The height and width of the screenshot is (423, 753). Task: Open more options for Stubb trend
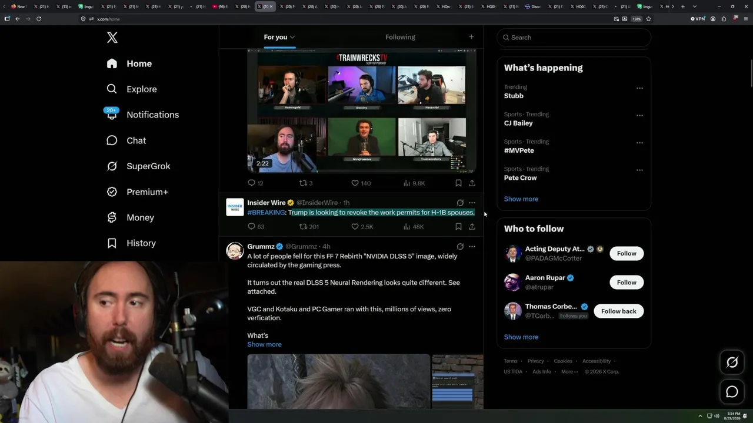639,88
